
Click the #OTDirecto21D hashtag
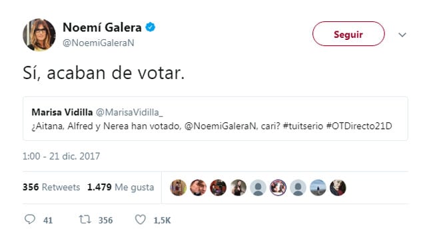[359, 126]
